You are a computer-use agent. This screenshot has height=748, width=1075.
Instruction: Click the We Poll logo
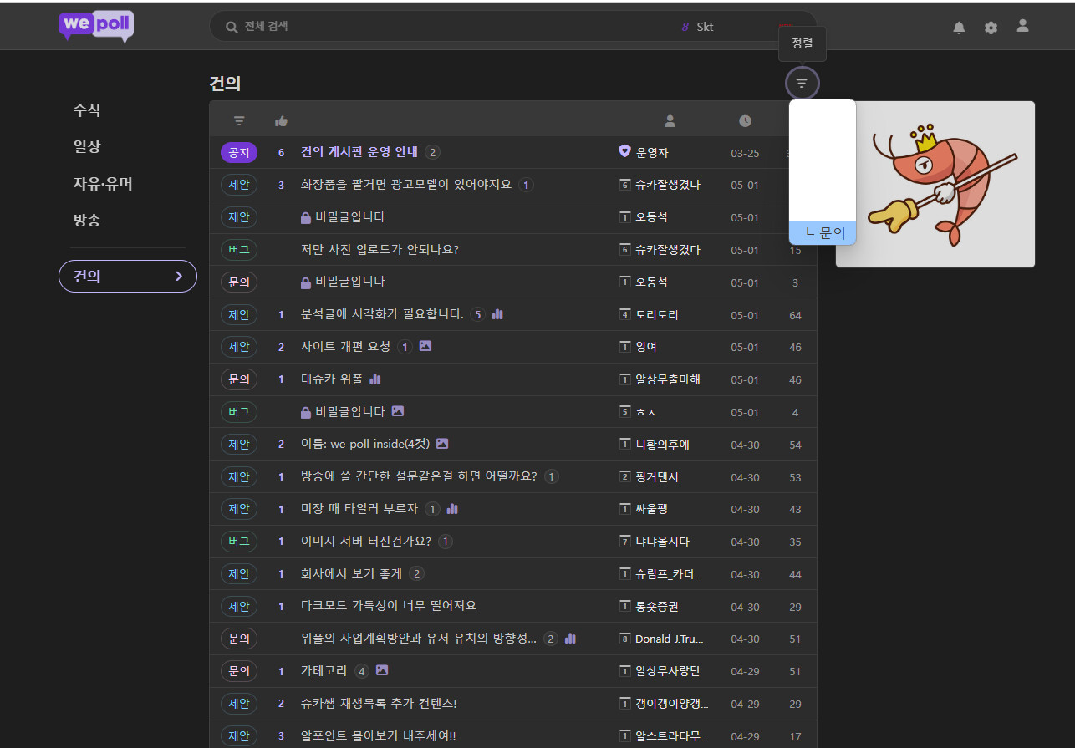click(95, 25)
